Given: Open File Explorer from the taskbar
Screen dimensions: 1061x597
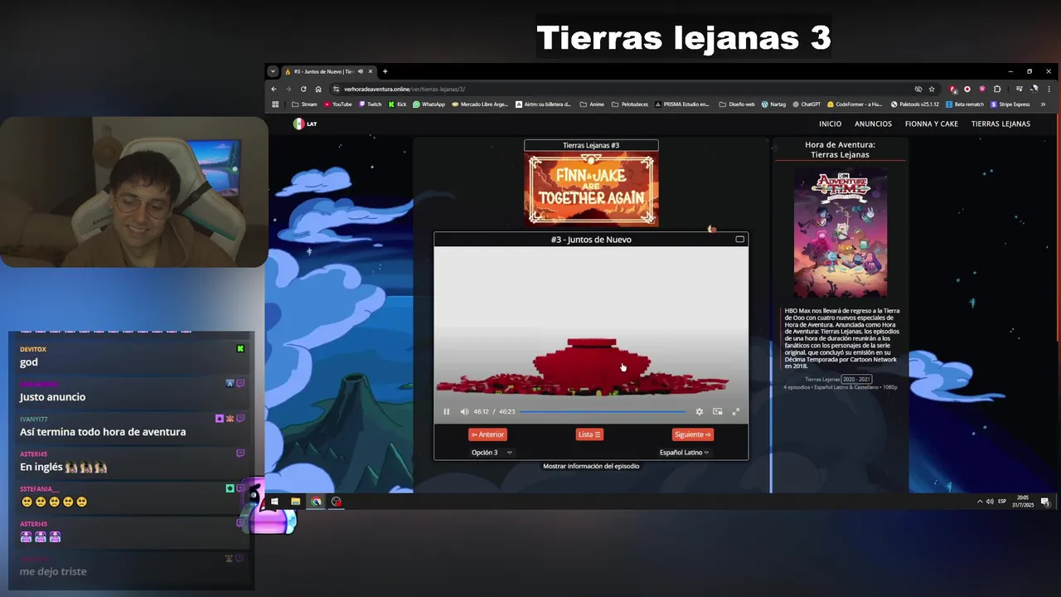Looking at the screenshot, I should [x=295, y=502].
